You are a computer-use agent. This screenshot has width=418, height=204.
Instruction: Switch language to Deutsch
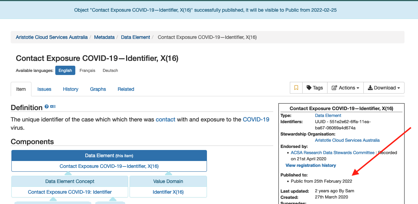(110, 71)
